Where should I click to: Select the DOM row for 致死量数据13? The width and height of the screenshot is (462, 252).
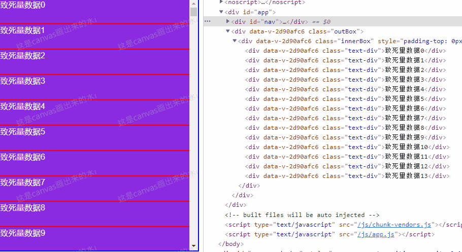tap(347, 176)
